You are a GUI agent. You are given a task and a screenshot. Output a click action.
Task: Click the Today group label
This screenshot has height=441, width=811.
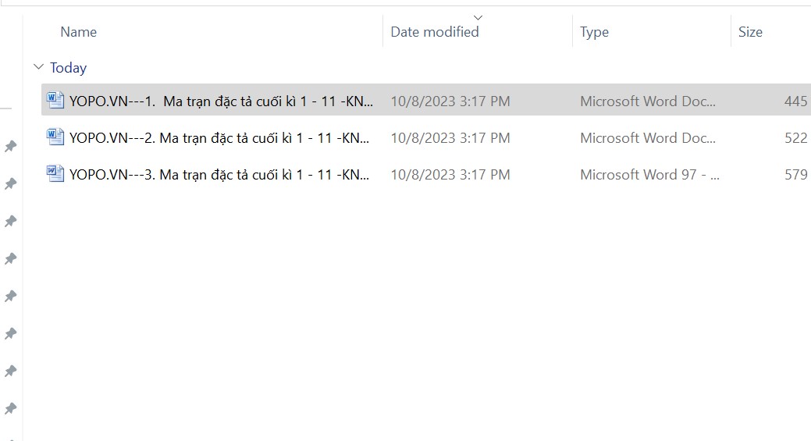[x=68, y=68]
